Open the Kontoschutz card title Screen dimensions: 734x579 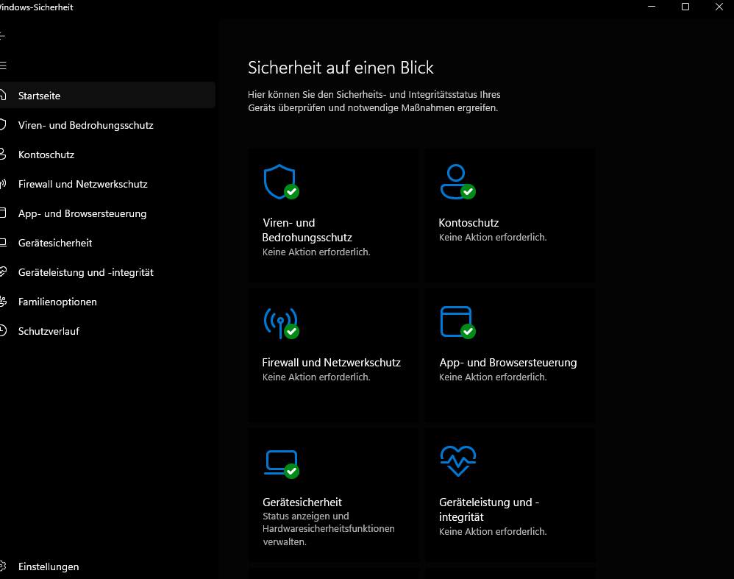click(x=468, y=223)
